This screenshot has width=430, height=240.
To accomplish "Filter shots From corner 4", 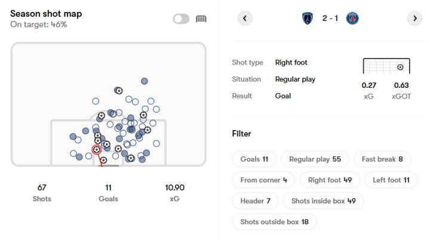I will tap(263, 180).
